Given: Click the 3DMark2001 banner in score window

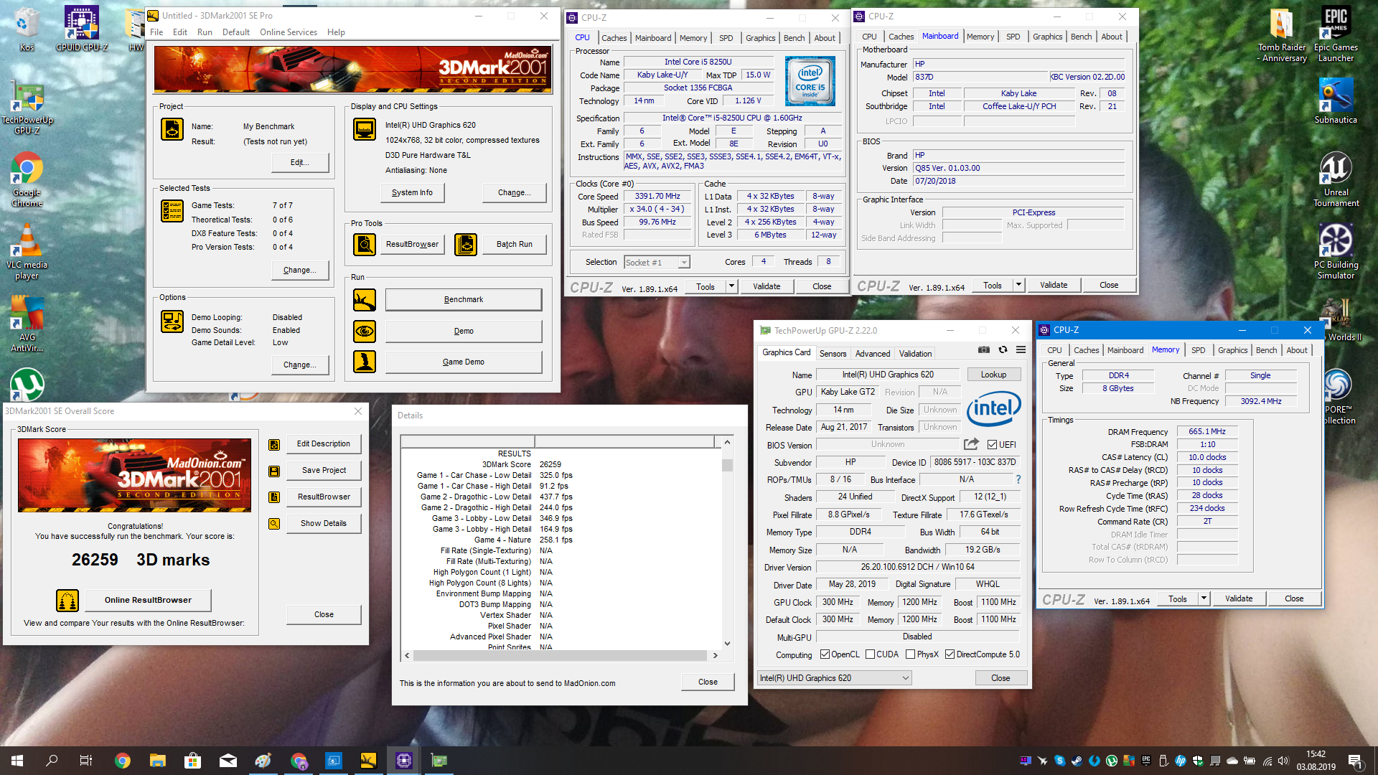Looking at the screenshot, I should click(135, 475).
